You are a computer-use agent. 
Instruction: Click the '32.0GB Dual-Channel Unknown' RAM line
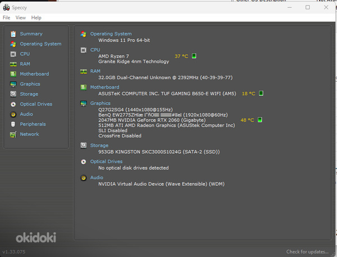[166, 77]
